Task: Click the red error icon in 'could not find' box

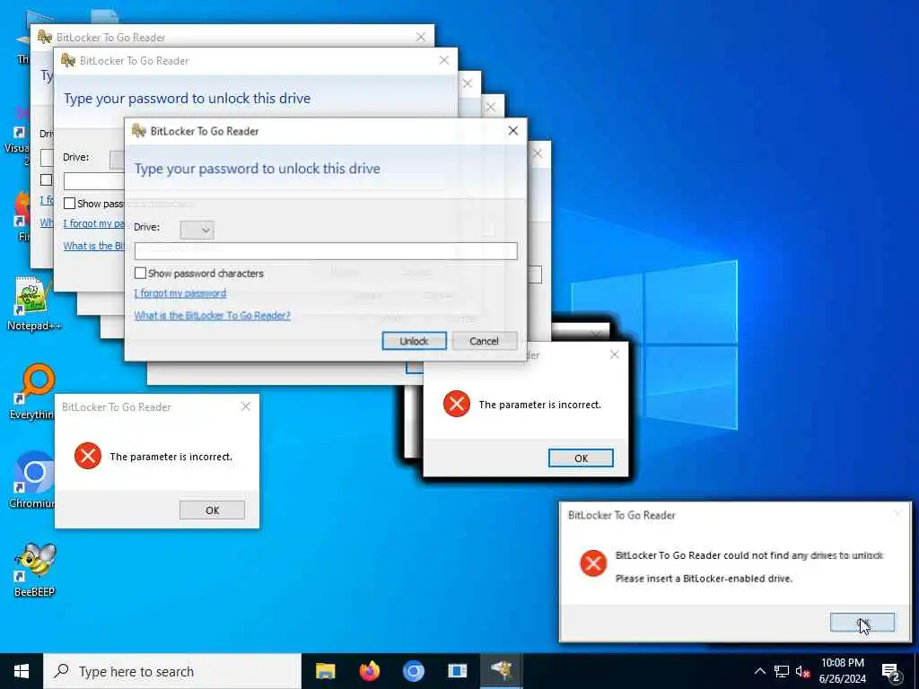Action: pos(593,563)
